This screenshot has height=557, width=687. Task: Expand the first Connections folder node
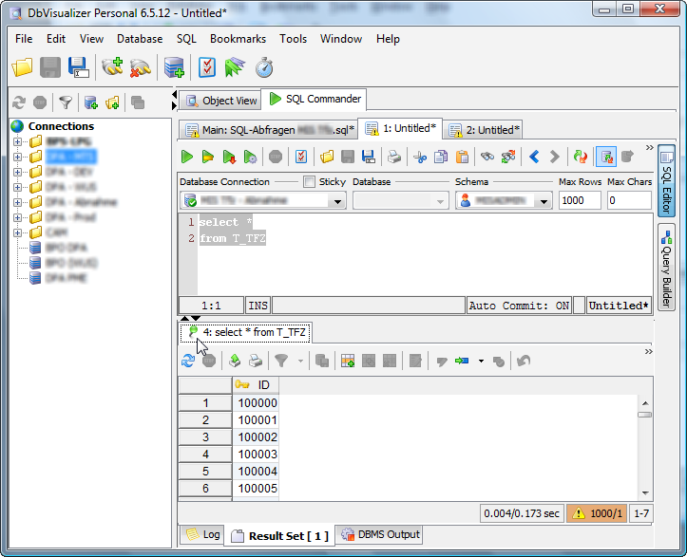17,141
